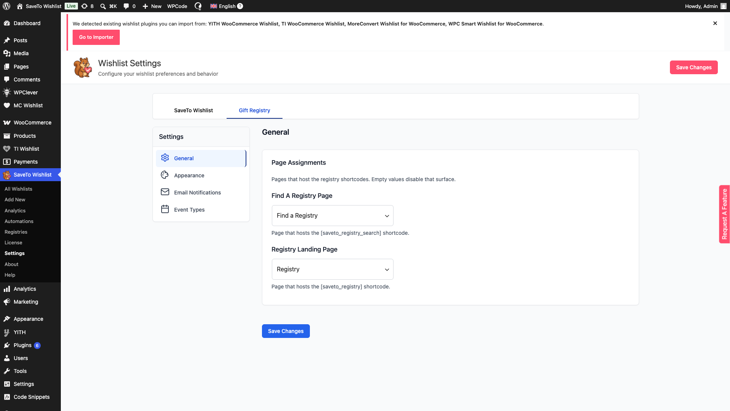Switch to the SaveTo Wishlist tab
The image size is (730, 411).
pyautogui.click(x=194, y=110)
